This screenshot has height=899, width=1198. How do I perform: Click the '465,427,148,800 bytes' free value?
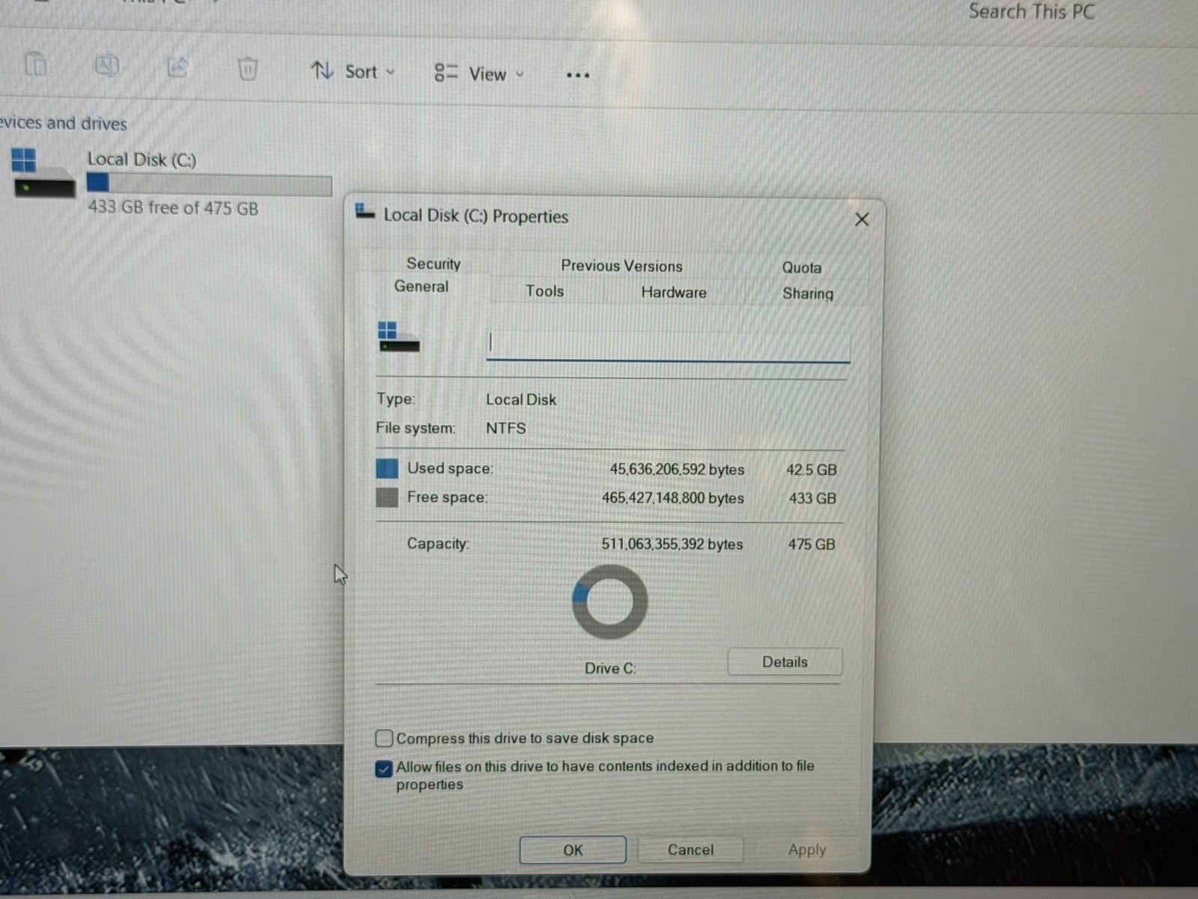(x=672, y=497)
